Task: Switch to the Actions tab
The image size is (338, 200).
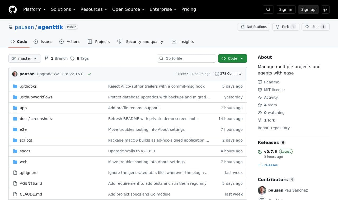Action: tap(70, 42)
